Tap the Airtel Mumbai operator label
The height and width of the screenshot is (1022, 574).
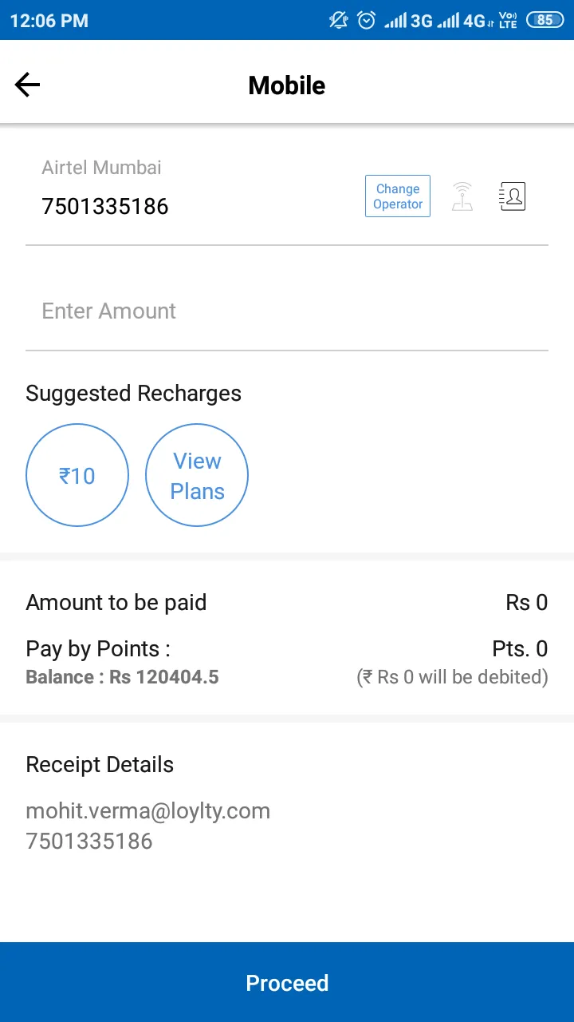tap(101, 168)
